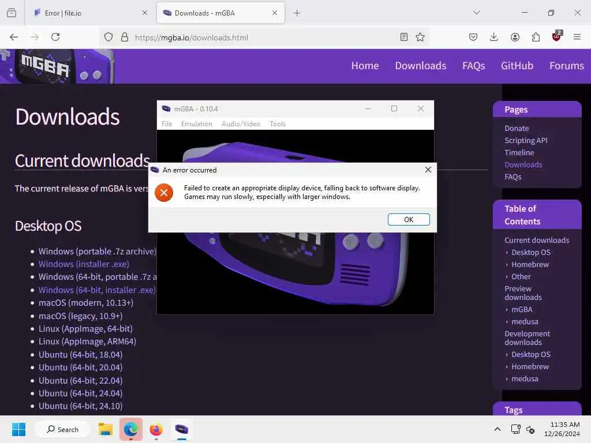591x443 pixels.
Task: Click the taskbar Search box
Action: (62, 429)
